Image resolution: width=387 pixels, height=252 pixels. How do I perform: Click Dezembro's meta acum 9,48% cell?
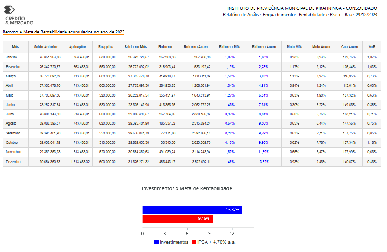pos(321,162)
